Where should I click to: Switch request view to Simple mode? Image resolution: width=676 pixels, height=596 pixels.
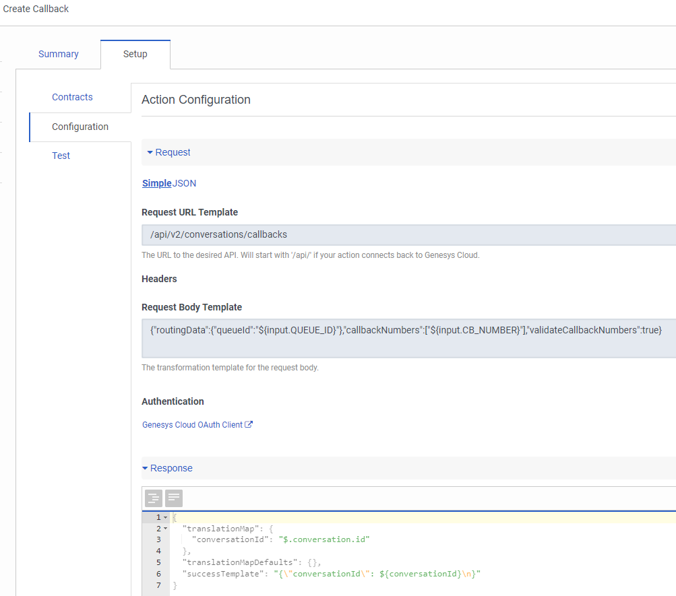tap(156, 183)
